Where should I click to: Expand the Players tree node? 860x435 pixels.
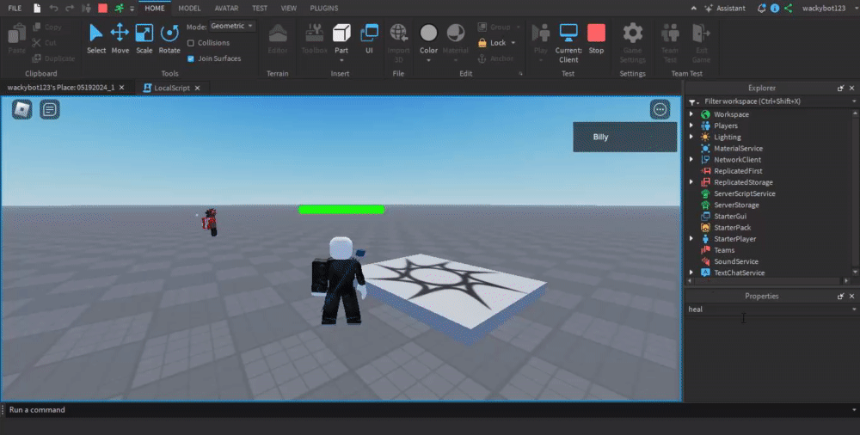coord(691,126)
